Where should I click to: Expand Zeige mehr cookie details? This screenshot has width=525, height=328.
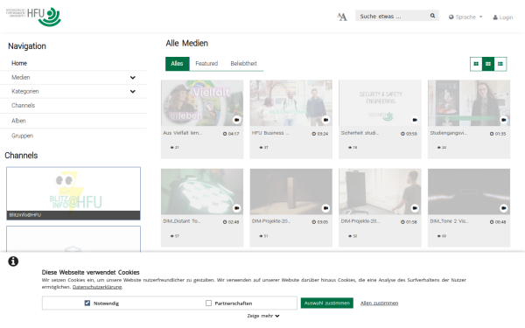[x=263, y=316]
